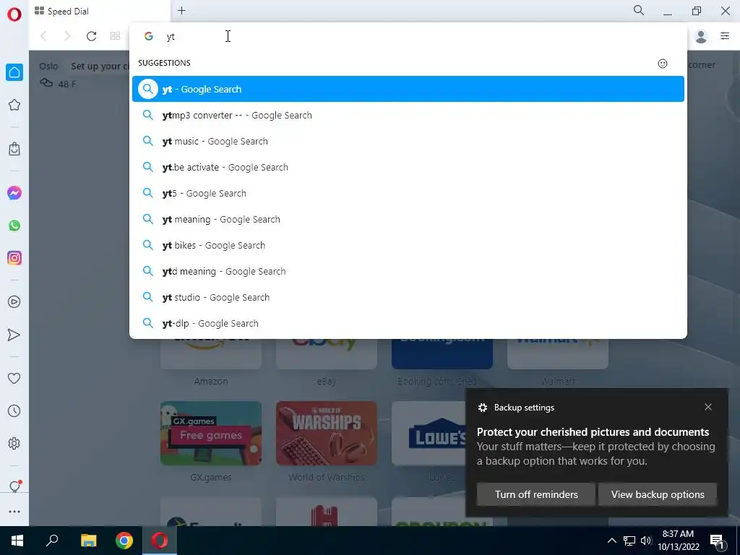Open the network icon in system tray
The width and height of the screenshot is (740, 555).
629,541
